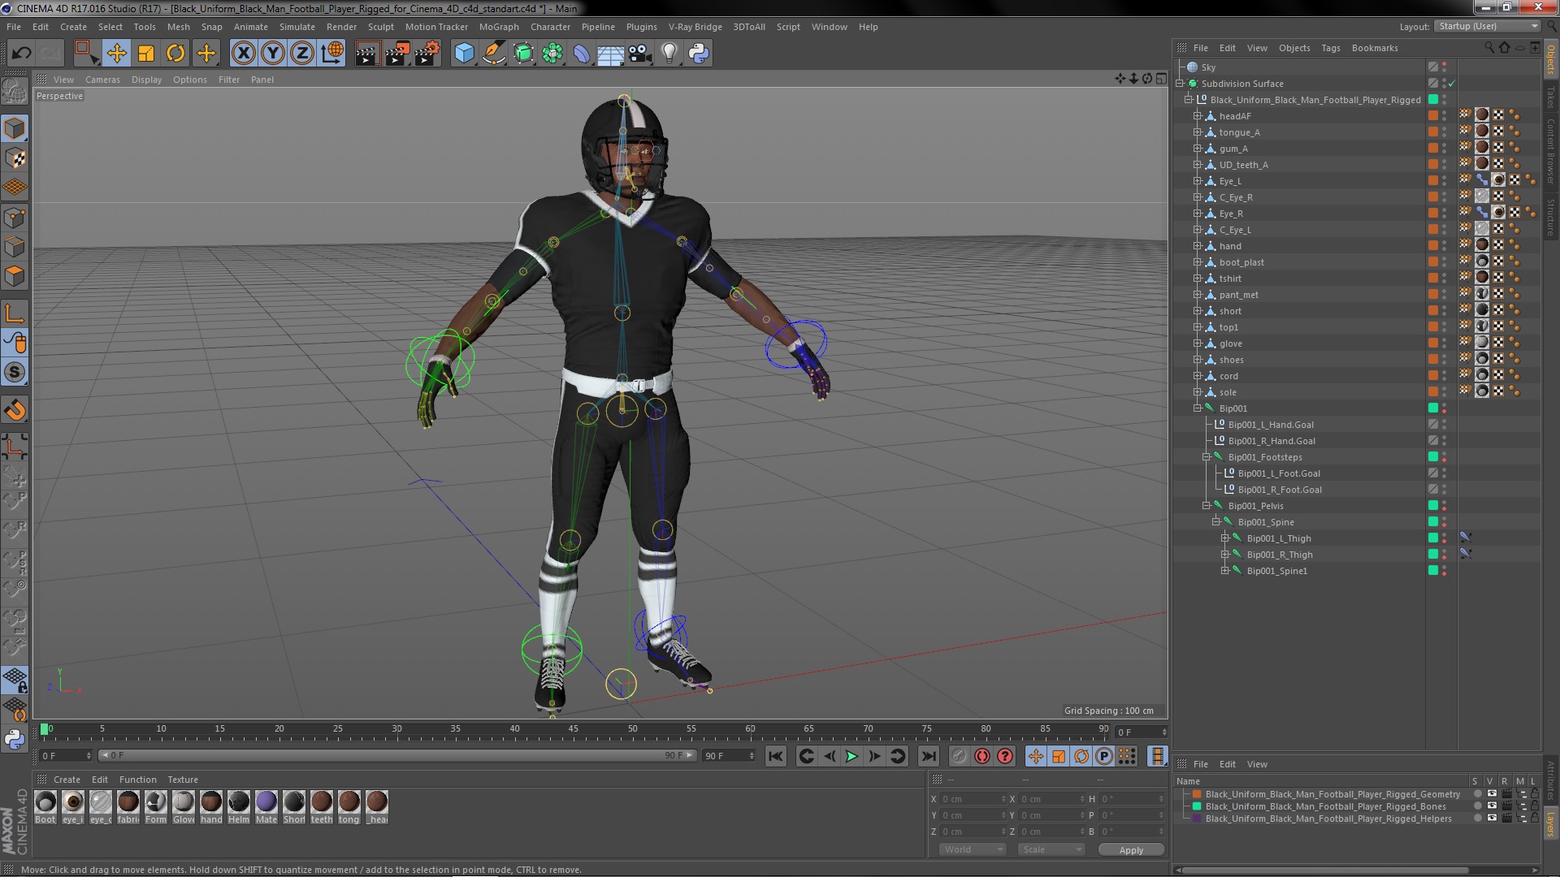Click the Snap settings S icon
The width and height of the screenshot is (1560, 877).
click(x=15, y=373)
